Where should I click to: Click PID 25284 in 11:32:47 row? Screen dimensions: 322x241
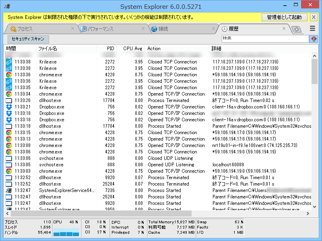pos(108,197)
